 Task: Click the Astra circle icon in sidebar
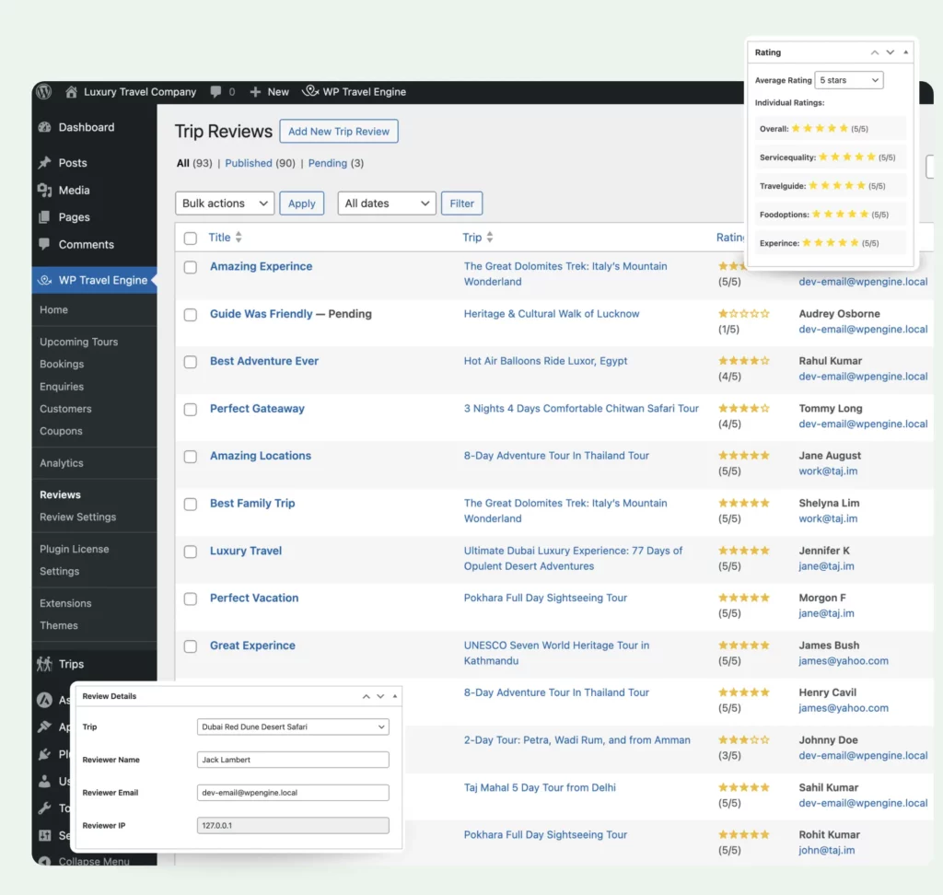[44, 700]
